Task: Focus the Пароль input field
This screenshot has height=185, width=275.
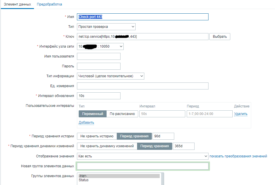Action: (99, 66)
